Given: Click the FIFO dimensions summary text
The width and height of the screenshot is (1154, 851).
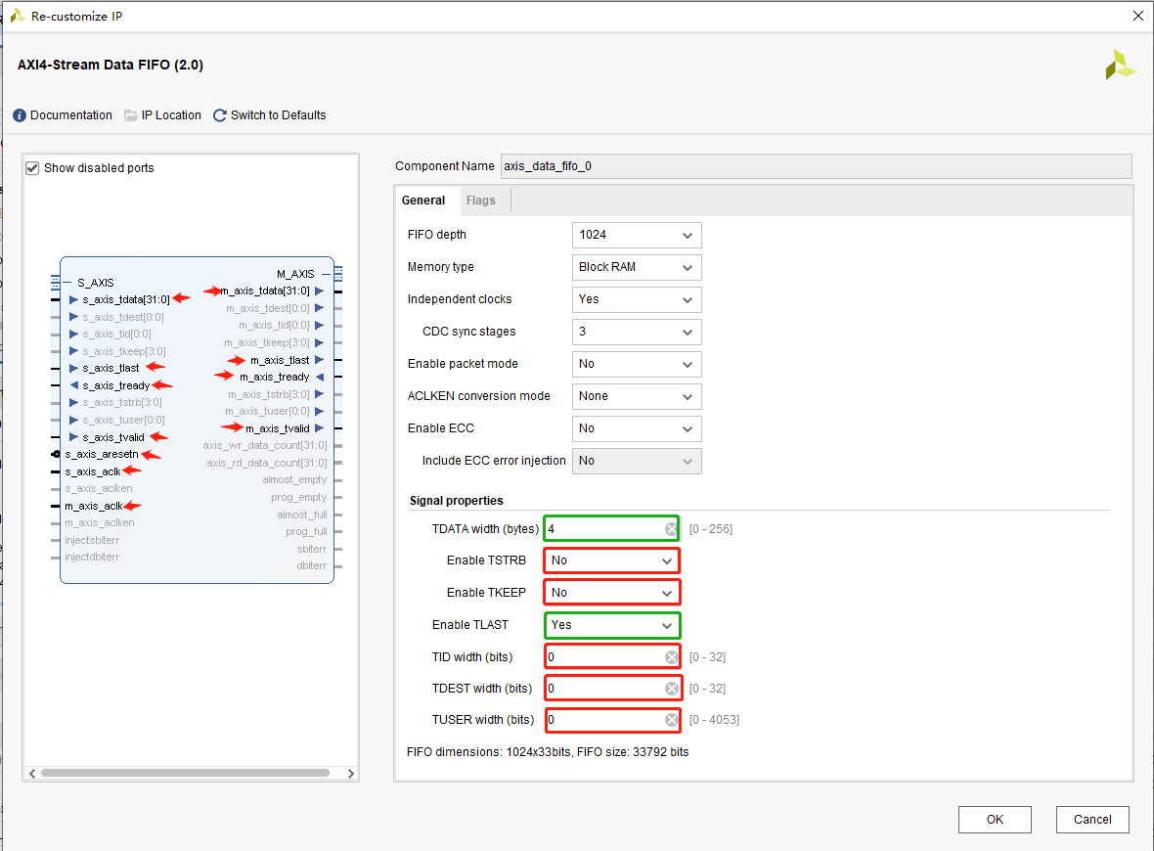Looking at the screenshot, I should 548,752.
